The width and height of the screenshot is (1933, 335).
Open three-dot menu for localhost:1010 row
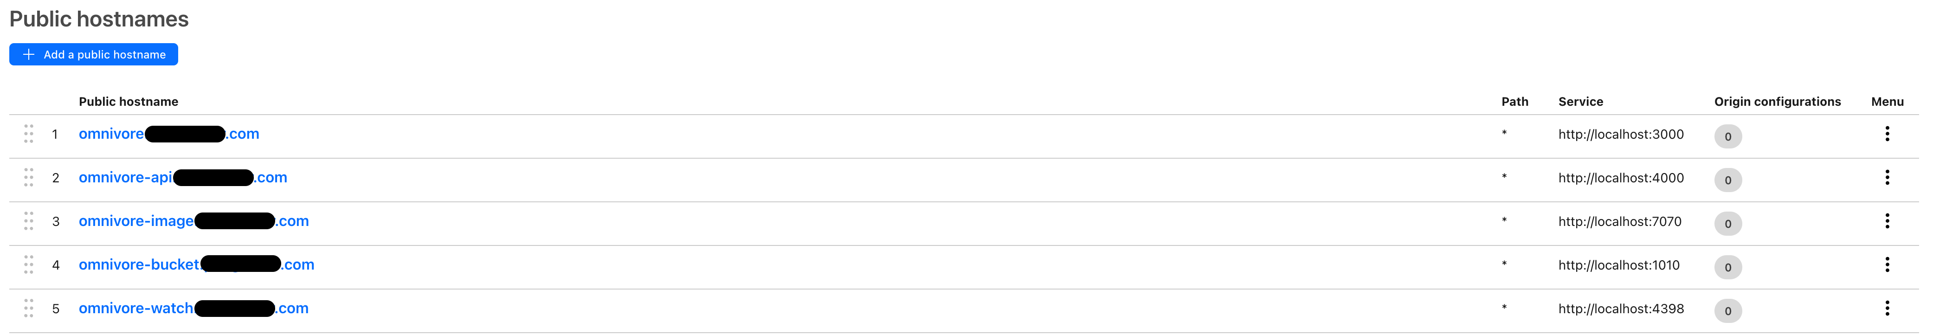(1887, 265)
